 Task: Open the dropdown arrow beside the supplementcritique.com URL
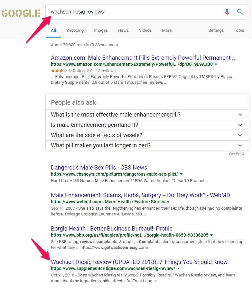point(178,268)
